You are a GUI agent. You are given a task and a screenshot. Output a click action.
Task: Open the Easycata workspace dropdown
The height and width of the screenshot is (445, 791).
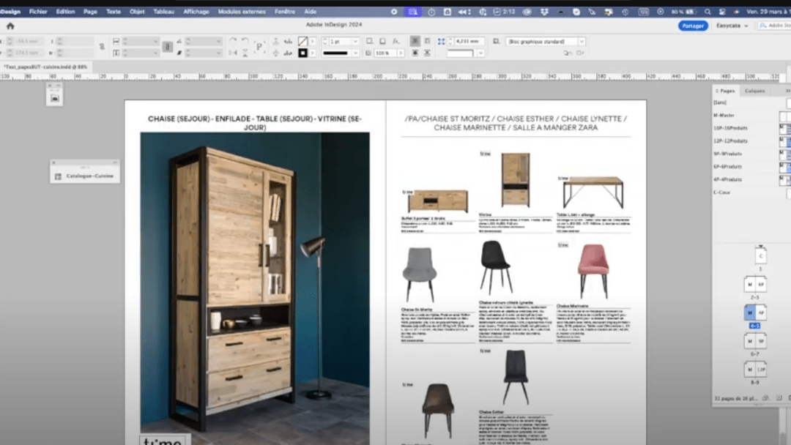pos(732,26)
